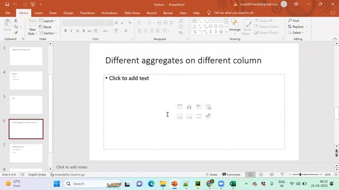Click the Find magnifier button
Screen dimensions: 339x190
point(293,21)
